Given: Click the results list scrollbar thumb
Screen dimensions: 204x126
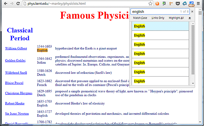Looking at the screenshot, I should tap(193, 50).
